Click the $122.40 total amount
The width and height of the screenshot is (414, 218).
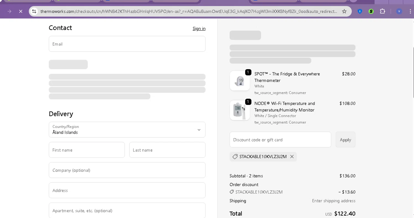pos(345,214)
